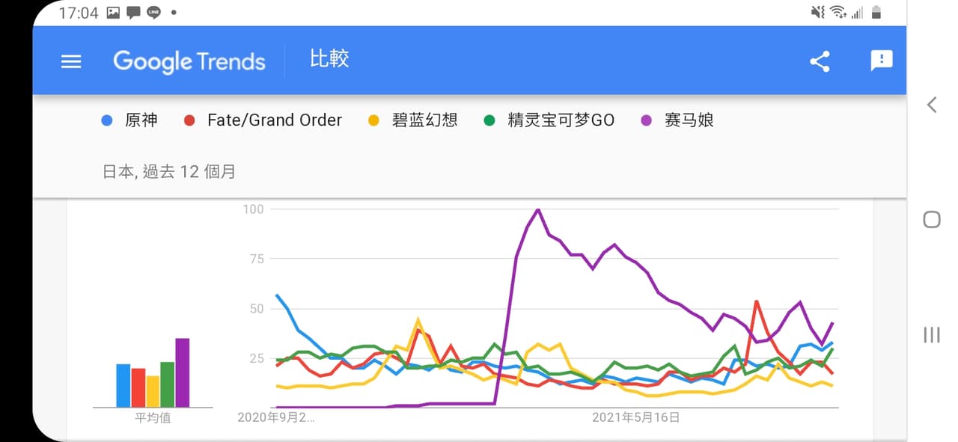Select the 赛马娘 legend item
This screenshot has height=442, width=958.
click(678, 120)
